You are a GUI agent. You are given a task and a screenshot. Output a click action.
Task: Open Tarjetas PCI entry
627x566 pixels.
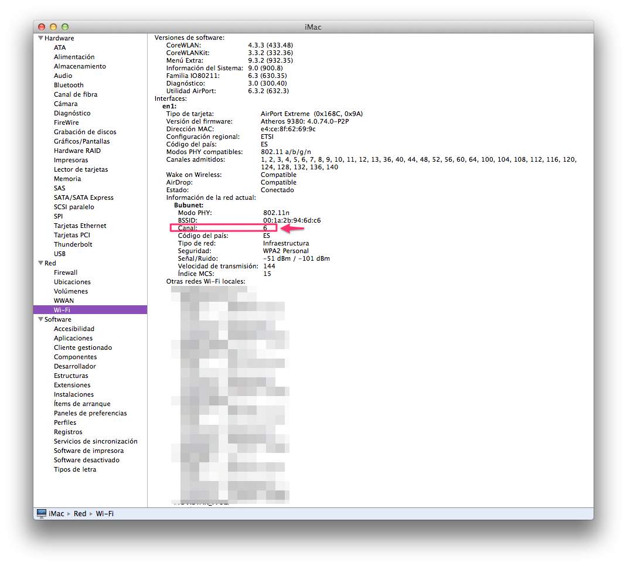(72, 235)
